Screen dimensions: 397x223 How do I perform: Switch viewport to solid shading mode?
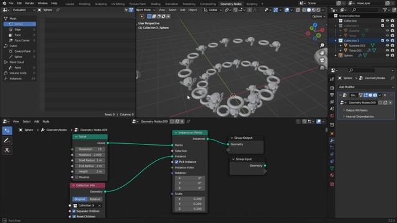(x=309, y=10)
